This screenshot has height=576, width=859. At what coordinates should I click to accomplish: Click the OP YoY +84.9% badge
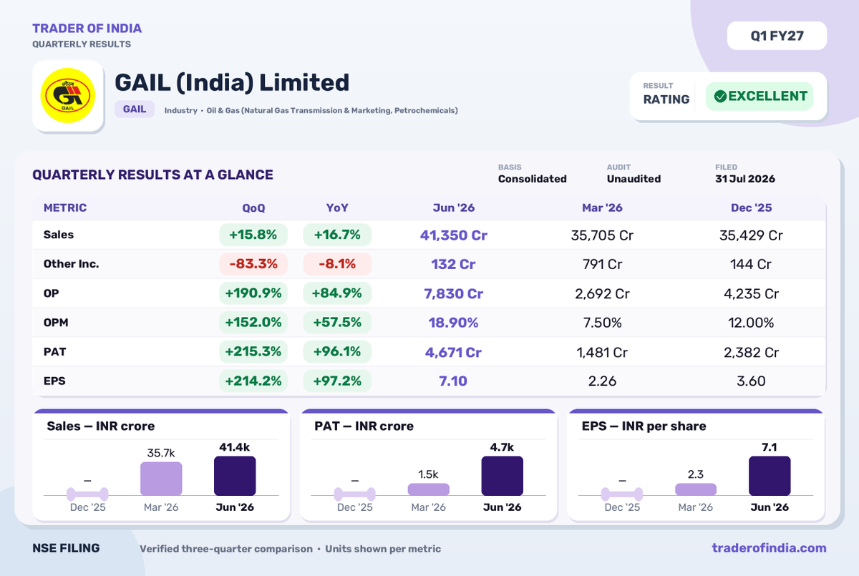337,293
